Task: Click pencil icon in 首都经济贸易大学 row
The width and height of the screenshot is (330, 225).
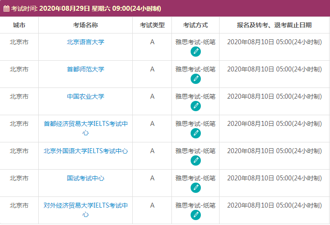Action: pyautogui.click(x=196, y=133)
